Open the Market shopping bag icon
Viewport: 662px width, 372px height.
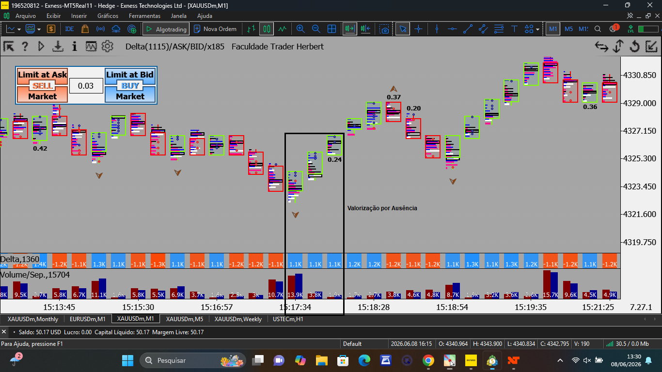tap(85, 29)
